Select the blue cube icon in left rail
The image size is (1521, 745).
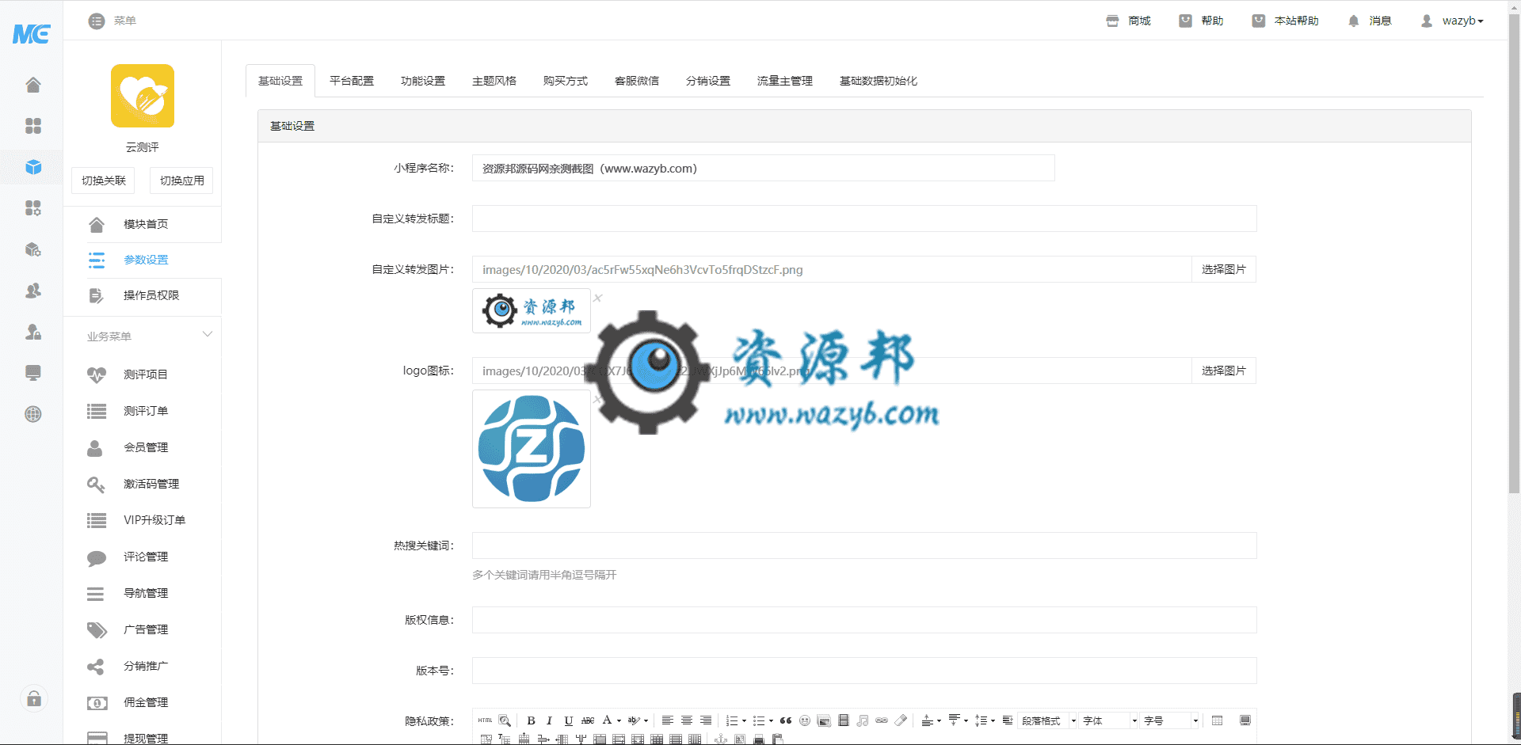(x=32, y=167)
